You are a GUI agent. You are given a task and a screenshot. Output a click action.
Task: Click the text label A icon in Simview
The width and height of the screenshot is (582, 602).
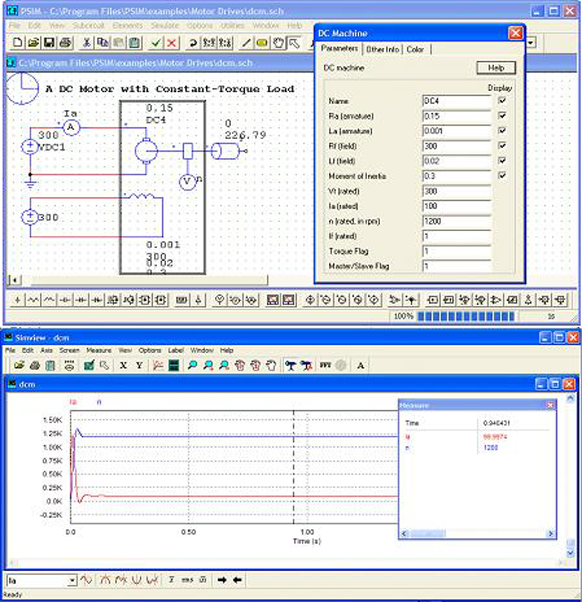pos(361,365)
